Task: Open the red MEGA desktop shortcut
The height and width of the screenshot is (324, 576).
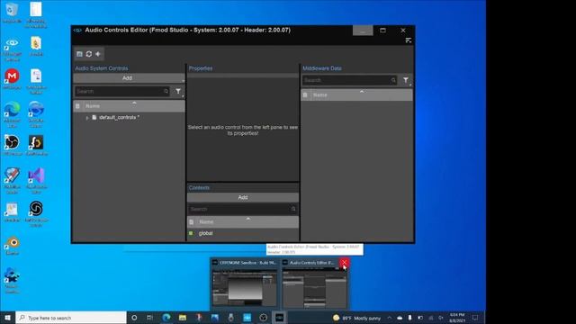Action: [12, 79]
